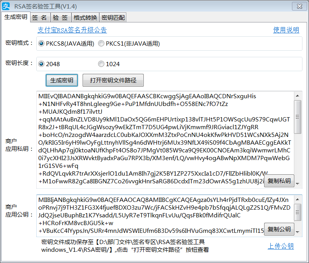Click the public key box's scroll-up arrow
This screenshot has height=263, width=309.
coord(298,199)
